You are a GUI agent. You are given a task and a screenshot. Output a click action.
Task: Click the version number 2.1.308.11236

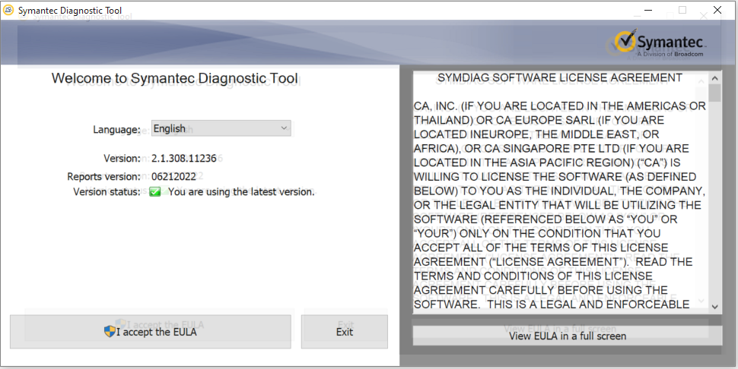184,158
